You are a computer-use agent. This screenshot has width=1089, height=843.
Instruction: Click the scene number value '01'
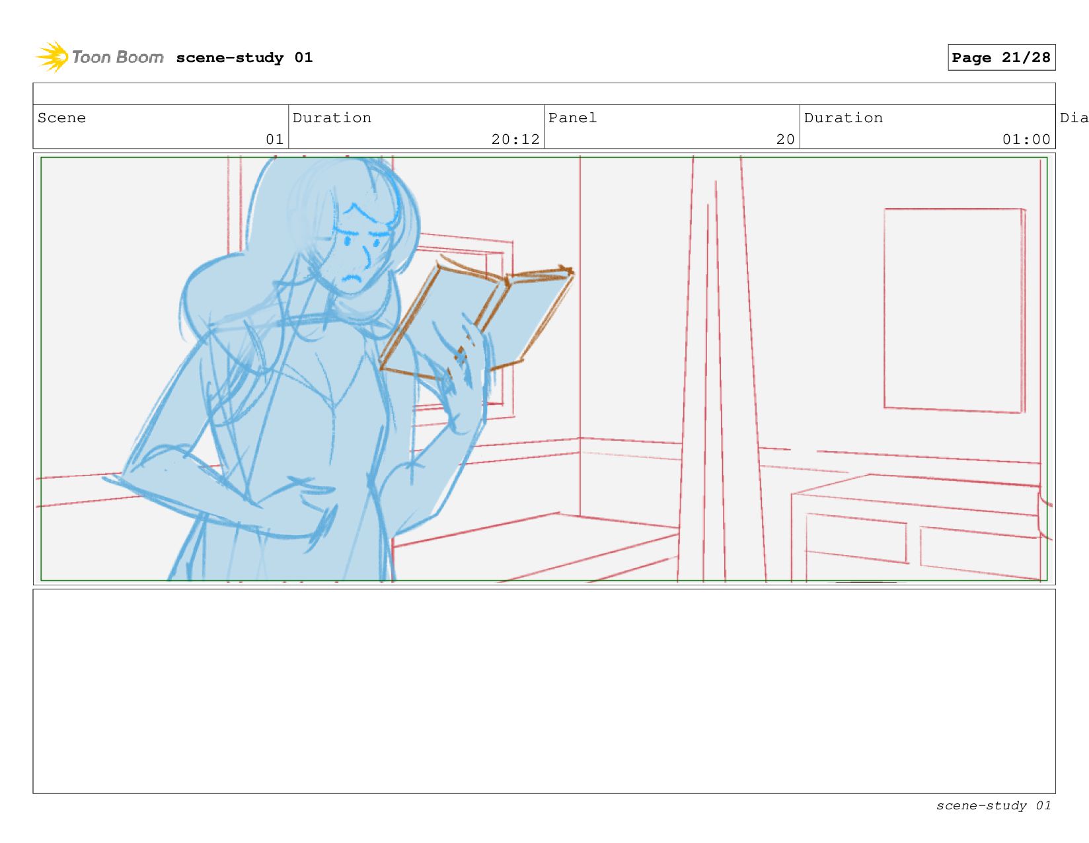275,139
